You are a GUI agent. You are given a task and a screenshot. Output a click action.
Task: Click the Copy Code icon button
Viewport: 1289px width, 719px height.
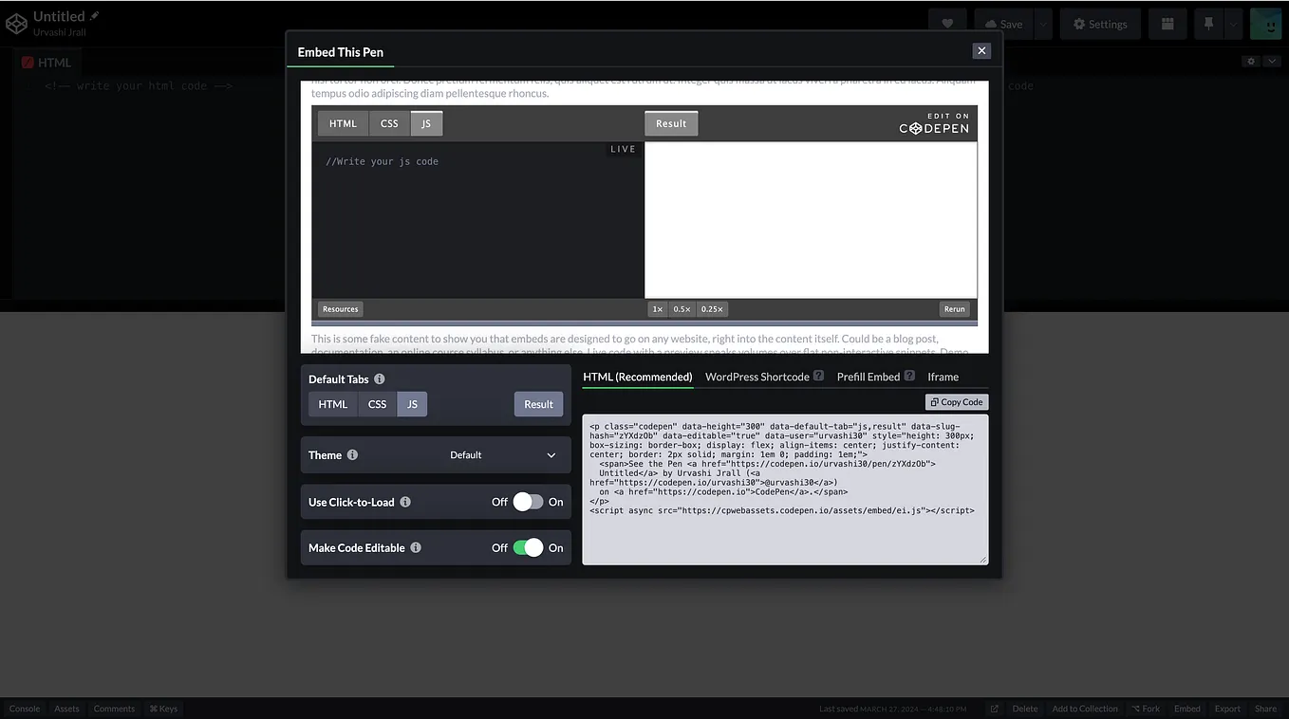pyautogui.click(x=956, y=401)
